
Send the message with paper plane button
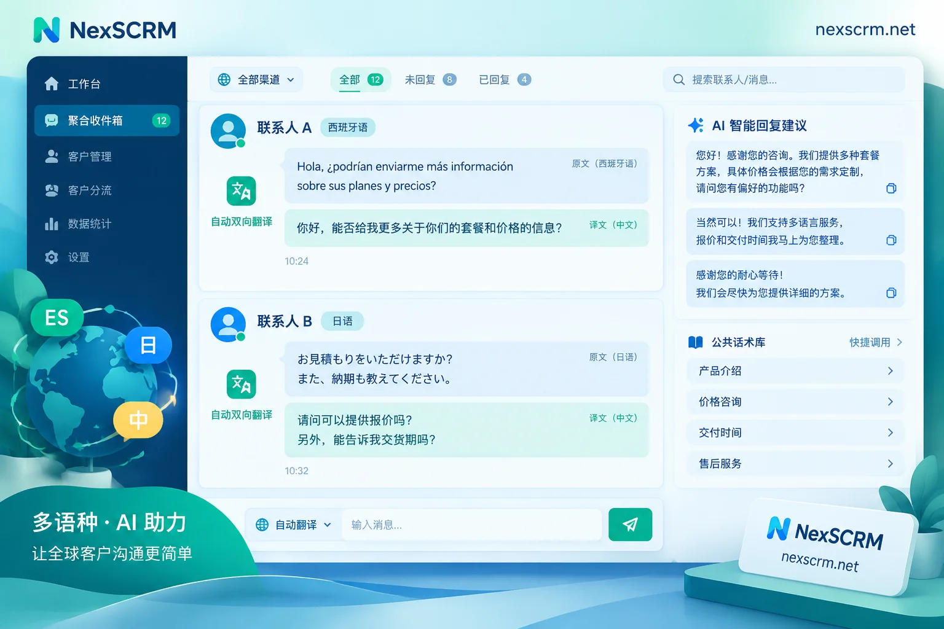tap(630, 525)
